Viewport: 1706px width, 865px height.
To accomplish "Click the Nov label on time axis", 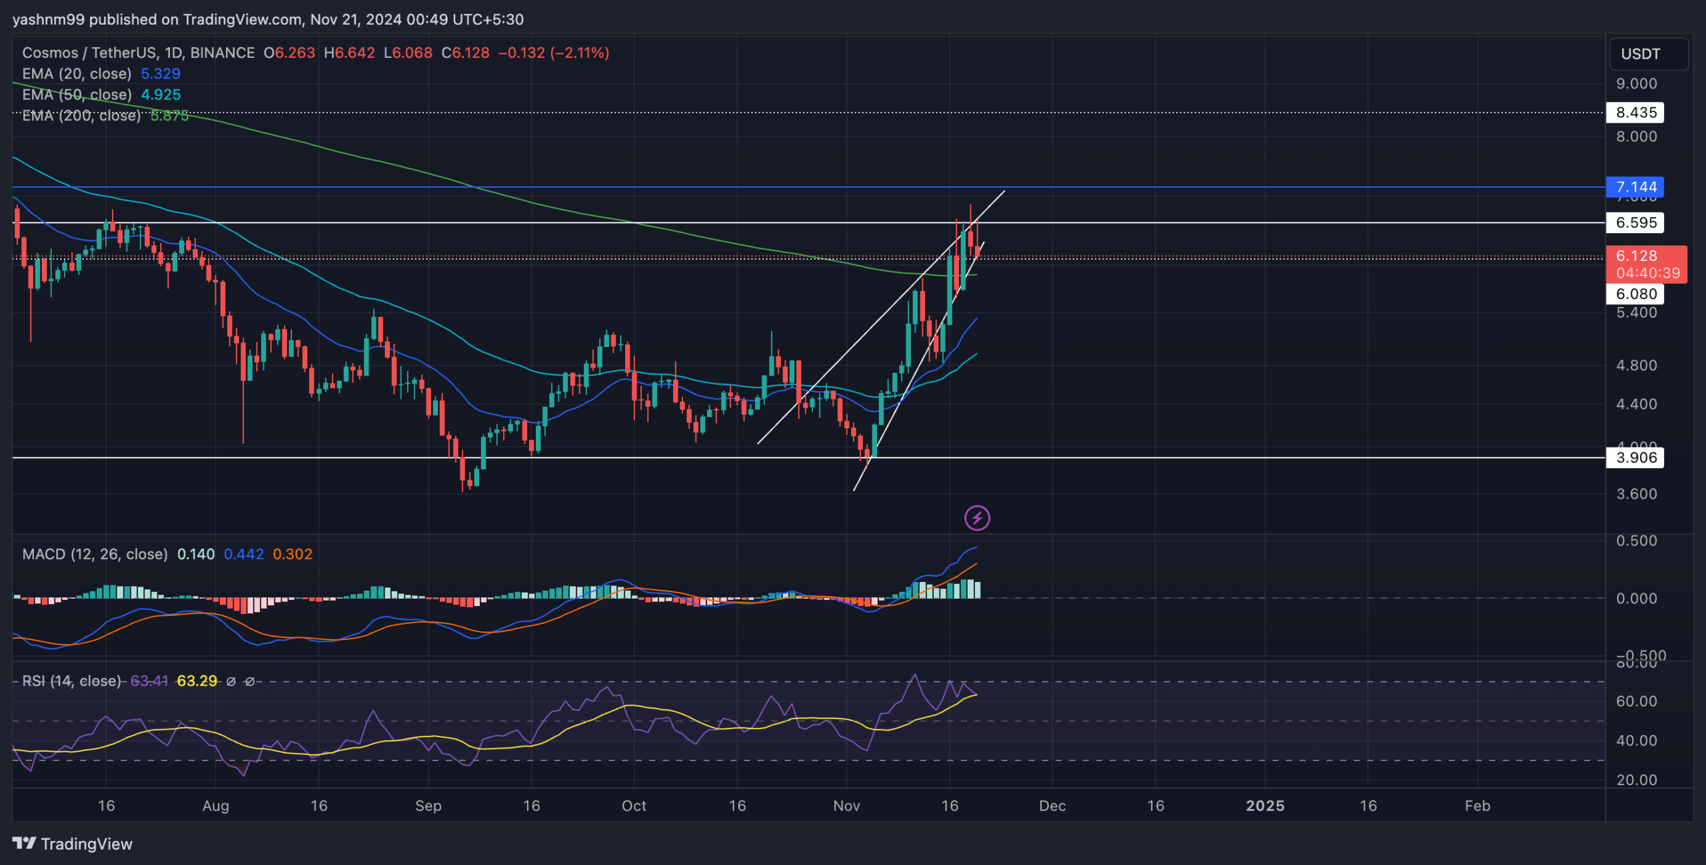I will [x=846, y=806].
